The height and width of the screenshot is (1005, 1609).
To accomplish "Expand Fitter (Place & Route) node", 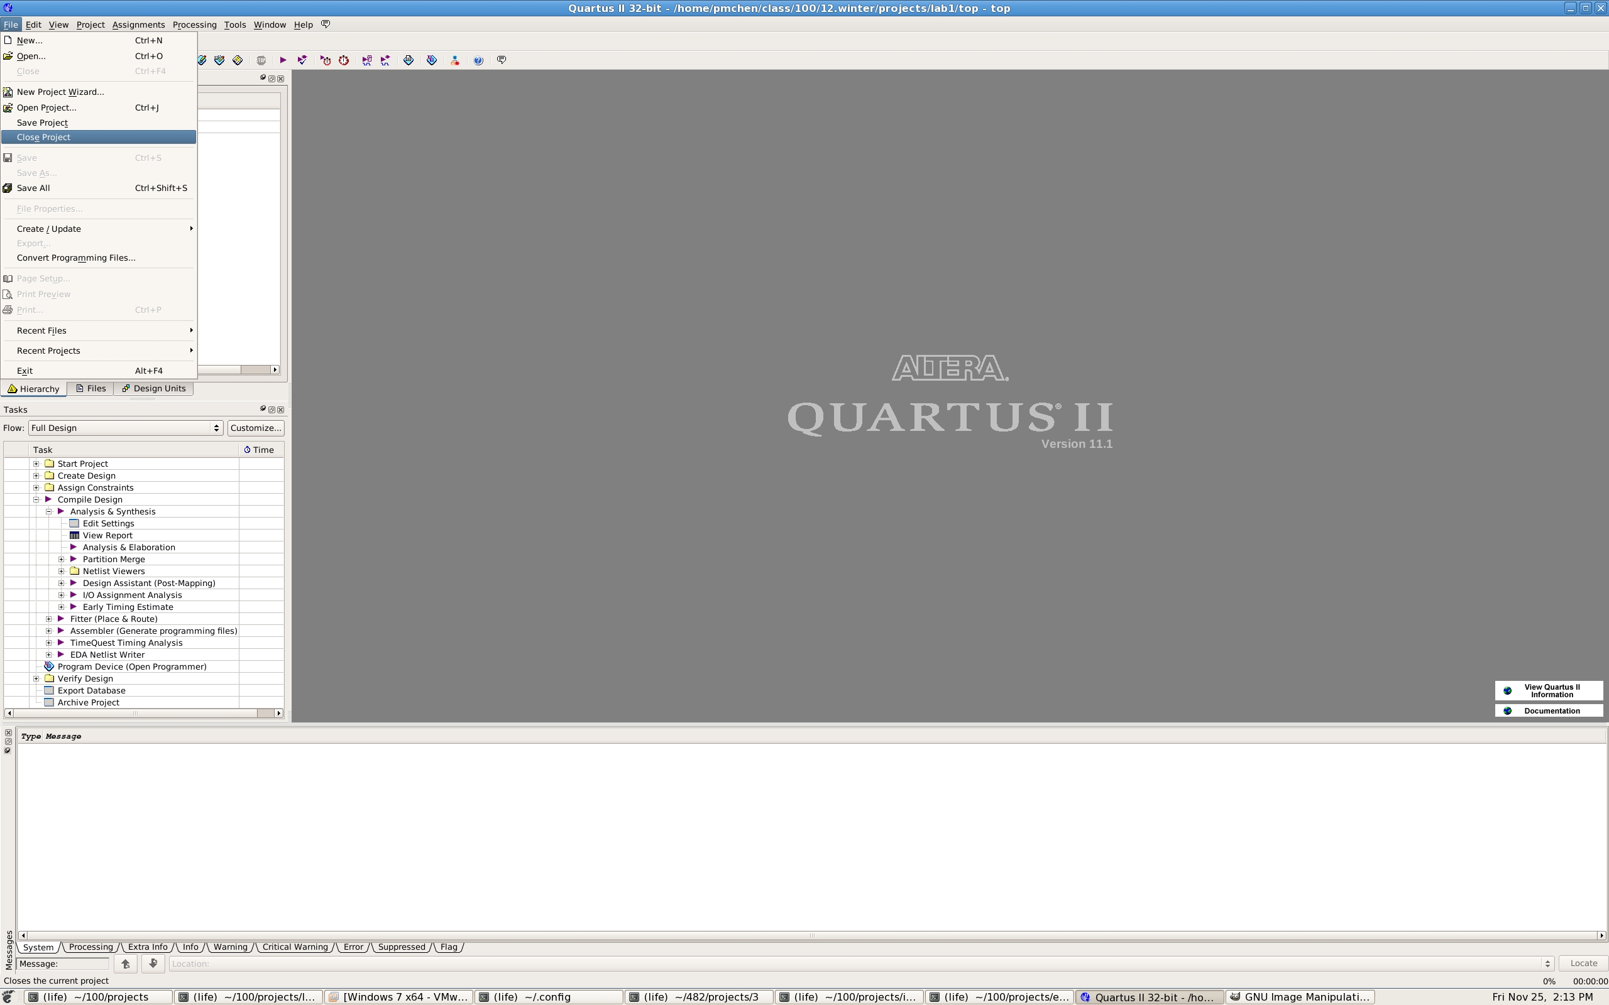I will (x=48, y=619).
